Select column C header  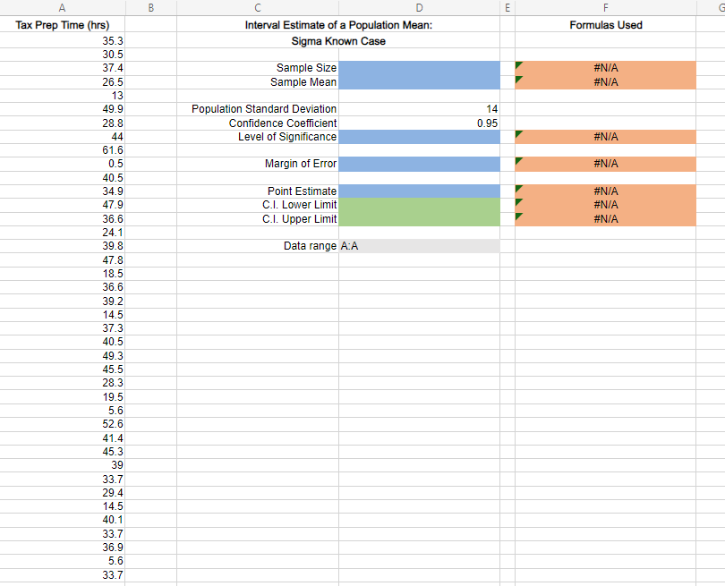pos(258,7)
